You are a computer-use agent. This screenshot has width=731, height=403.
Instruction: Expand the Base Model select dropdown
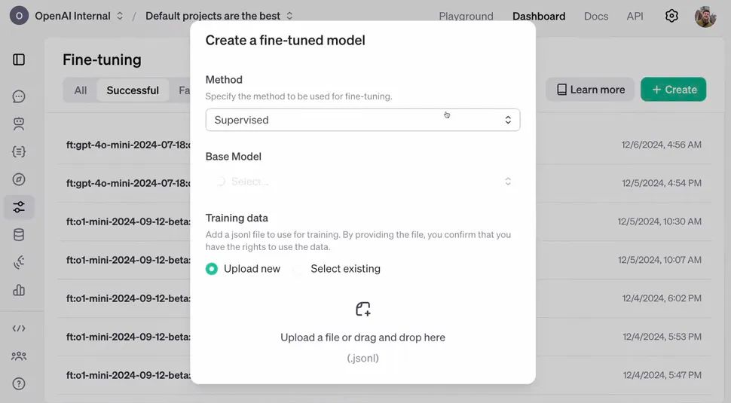click(x=362, y=182)
